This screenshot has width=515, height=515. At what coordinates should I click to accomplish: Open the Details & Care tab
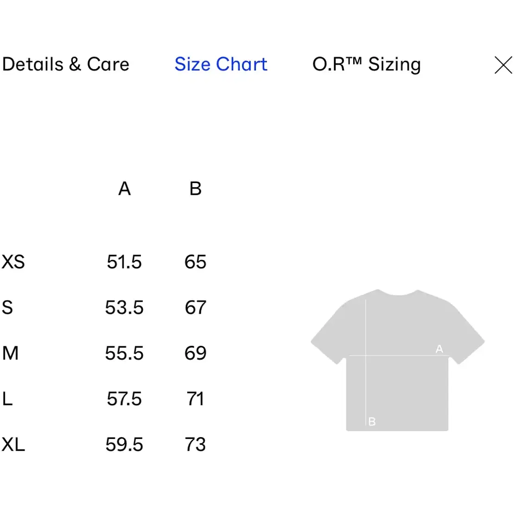pyautogui.click(x=66, y=64)
